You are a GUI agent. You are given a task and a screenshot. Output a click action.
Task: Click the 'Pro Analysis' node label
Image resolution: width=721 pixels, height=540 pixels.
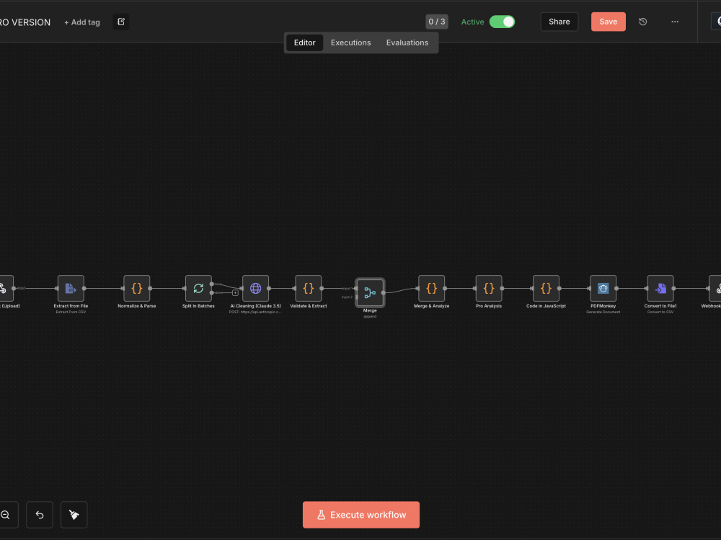(489, 306)
